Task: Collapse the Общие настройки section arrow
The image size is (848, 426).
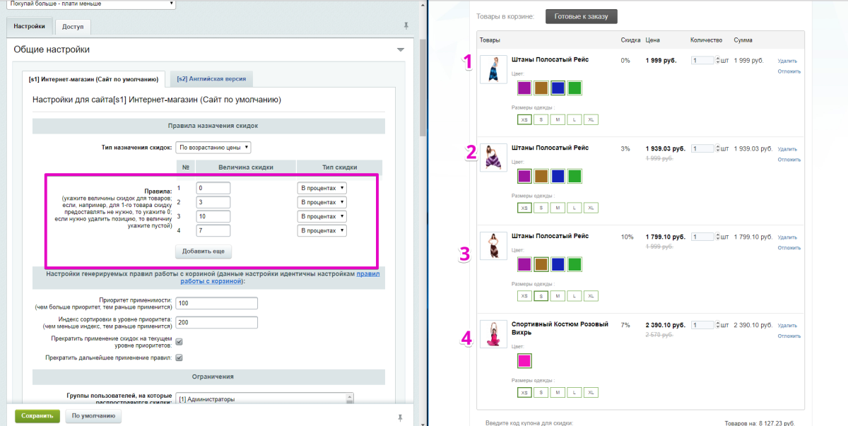Action: click(401, 50)
